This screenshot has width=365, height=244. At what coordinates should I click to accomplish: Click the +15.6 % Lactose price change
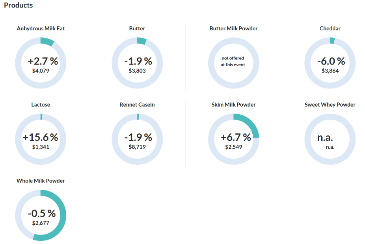(41, 137)
